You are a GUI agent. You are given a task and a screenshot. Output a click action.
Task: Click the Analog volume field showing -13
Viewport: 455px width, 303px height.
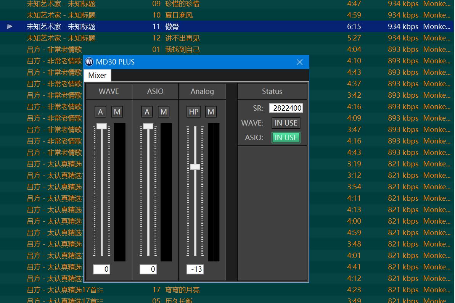(x=195, y=269)
